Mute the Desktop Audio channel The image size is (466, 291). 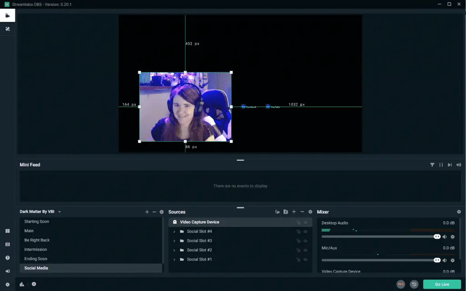pos(445,237)
